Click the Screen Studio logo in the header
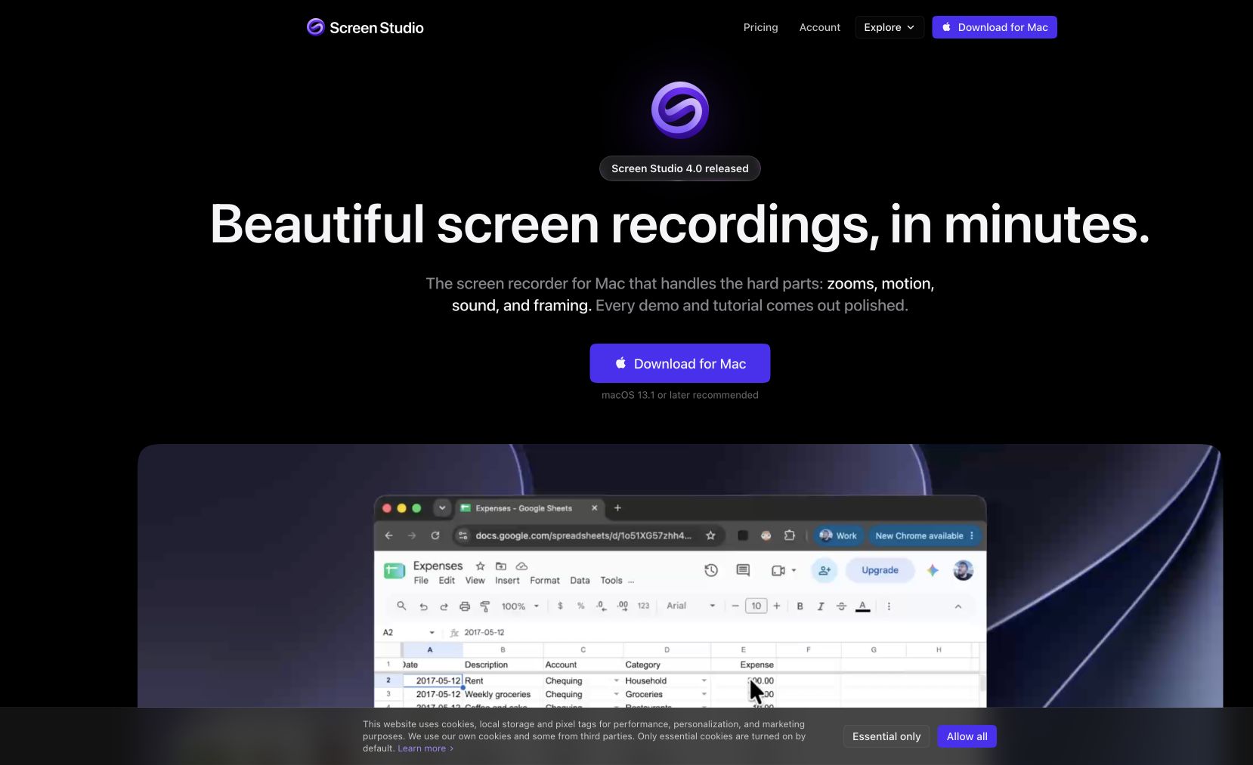This screenshot has width=1253, height=765. [365, 27]
